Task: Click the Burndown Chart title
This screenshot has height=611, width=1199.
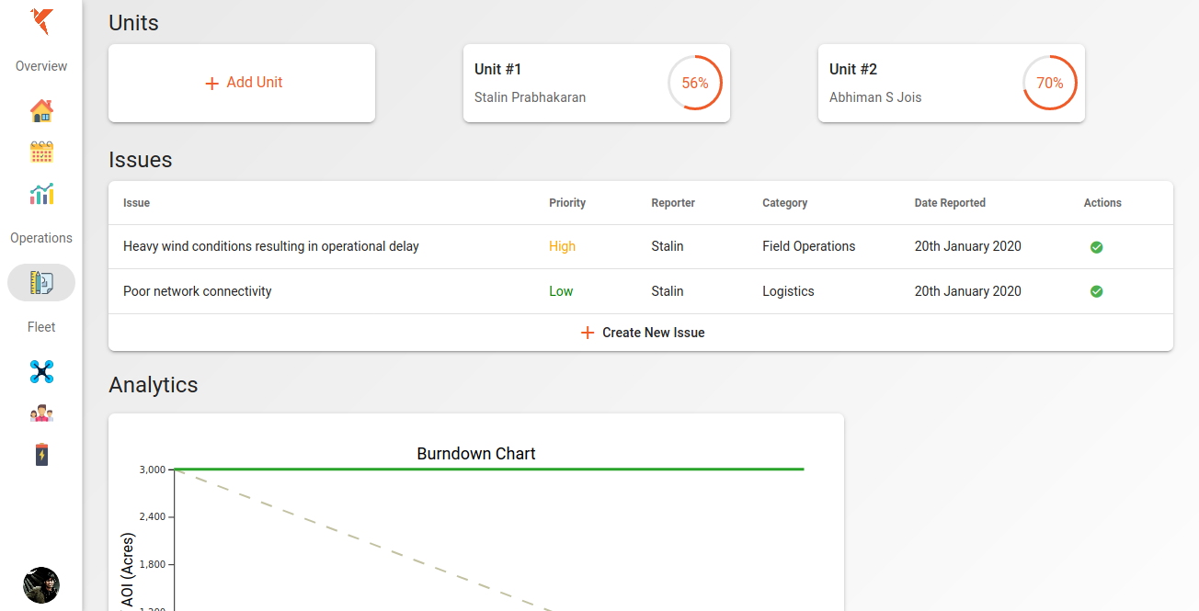Action: click(x=476, y=454)
